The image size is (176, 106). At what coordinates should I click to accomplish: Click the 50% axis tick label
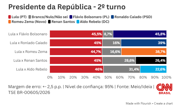(x=108, y=77)
